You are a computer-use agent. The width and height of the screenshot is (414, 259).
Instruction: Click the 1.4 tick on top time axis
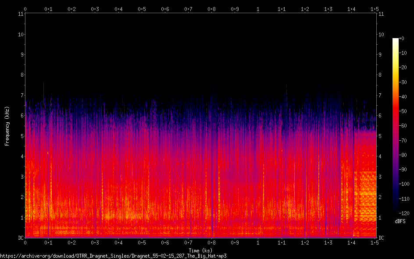point(351,9)
